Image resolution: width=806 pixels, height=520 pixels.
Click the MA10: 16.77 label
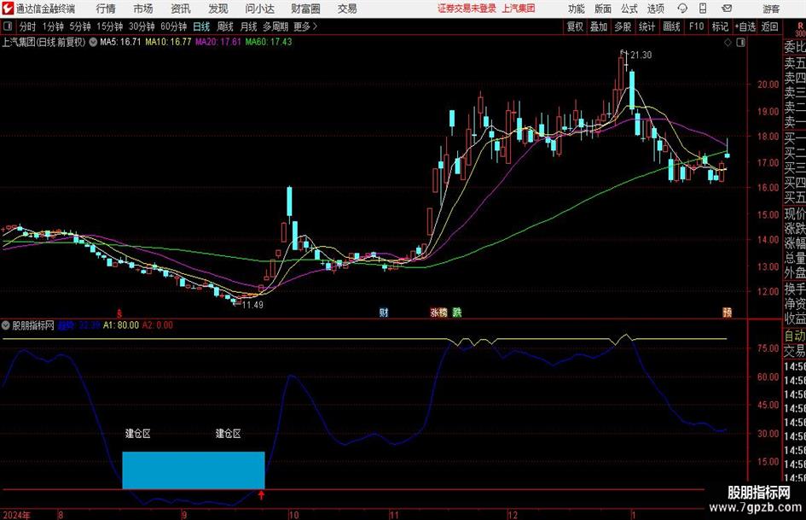(x=168, y=42)
